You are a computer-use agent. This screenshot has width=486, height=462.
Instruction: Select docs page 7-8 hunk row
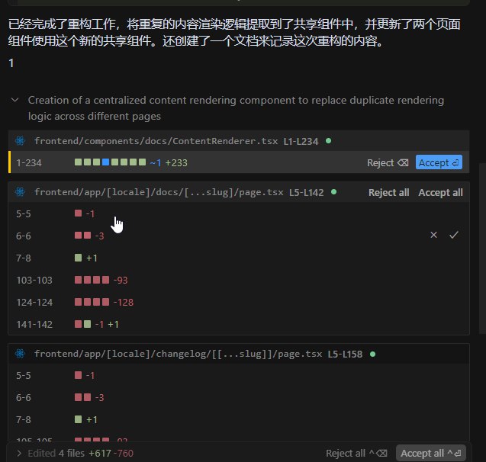tap(239, 258)
